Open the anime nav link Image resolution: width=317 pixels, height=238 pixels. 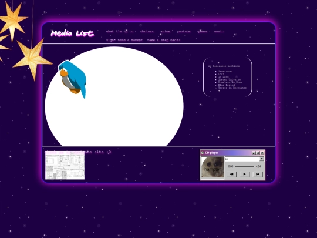[x=165, y=31]
